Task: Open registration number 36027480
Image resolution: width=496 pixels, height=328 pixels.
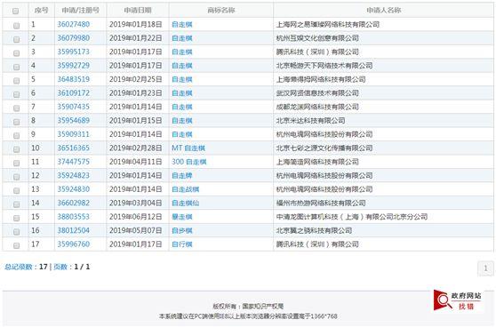Action: [74, 24]
